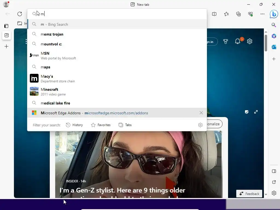Click the Personalize button

[215, 124]
